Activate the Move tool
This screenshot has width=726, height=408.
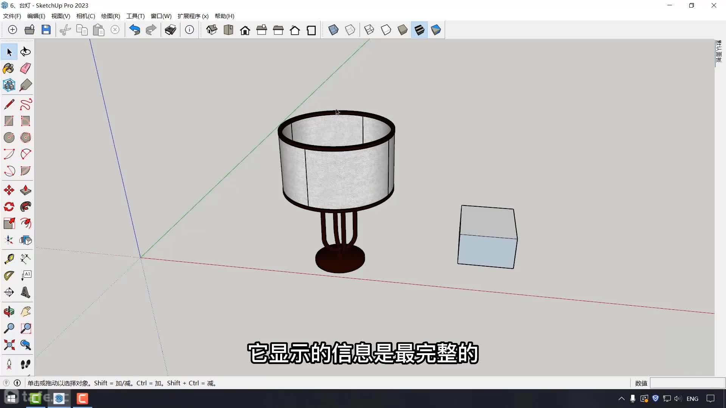coord(9,190)
